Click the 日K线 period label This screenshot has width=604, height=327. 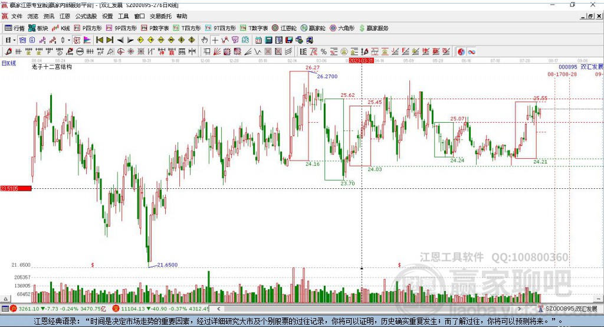pos(9,63)
